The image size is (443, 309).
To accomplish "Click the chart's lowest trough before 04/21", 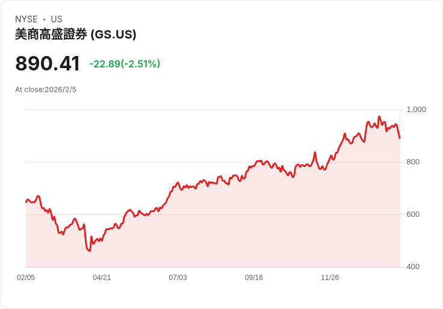I will pyautogui.click(x=90, y=251).
